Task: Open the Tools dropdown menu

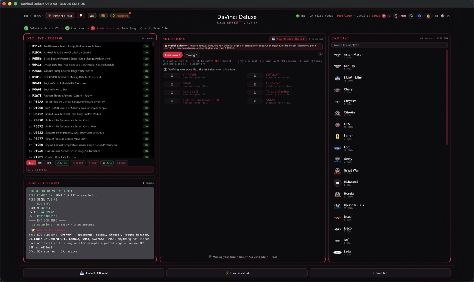Action: (38, 16)
